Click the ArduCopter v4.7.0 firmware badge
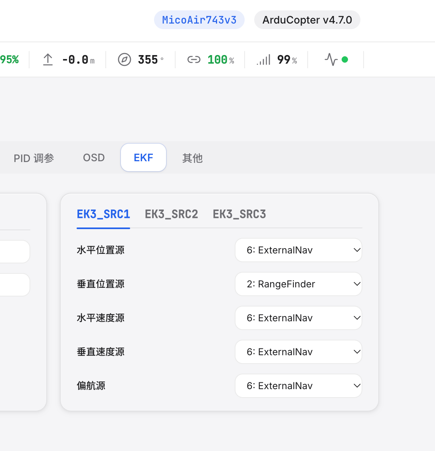 (307, 20)
